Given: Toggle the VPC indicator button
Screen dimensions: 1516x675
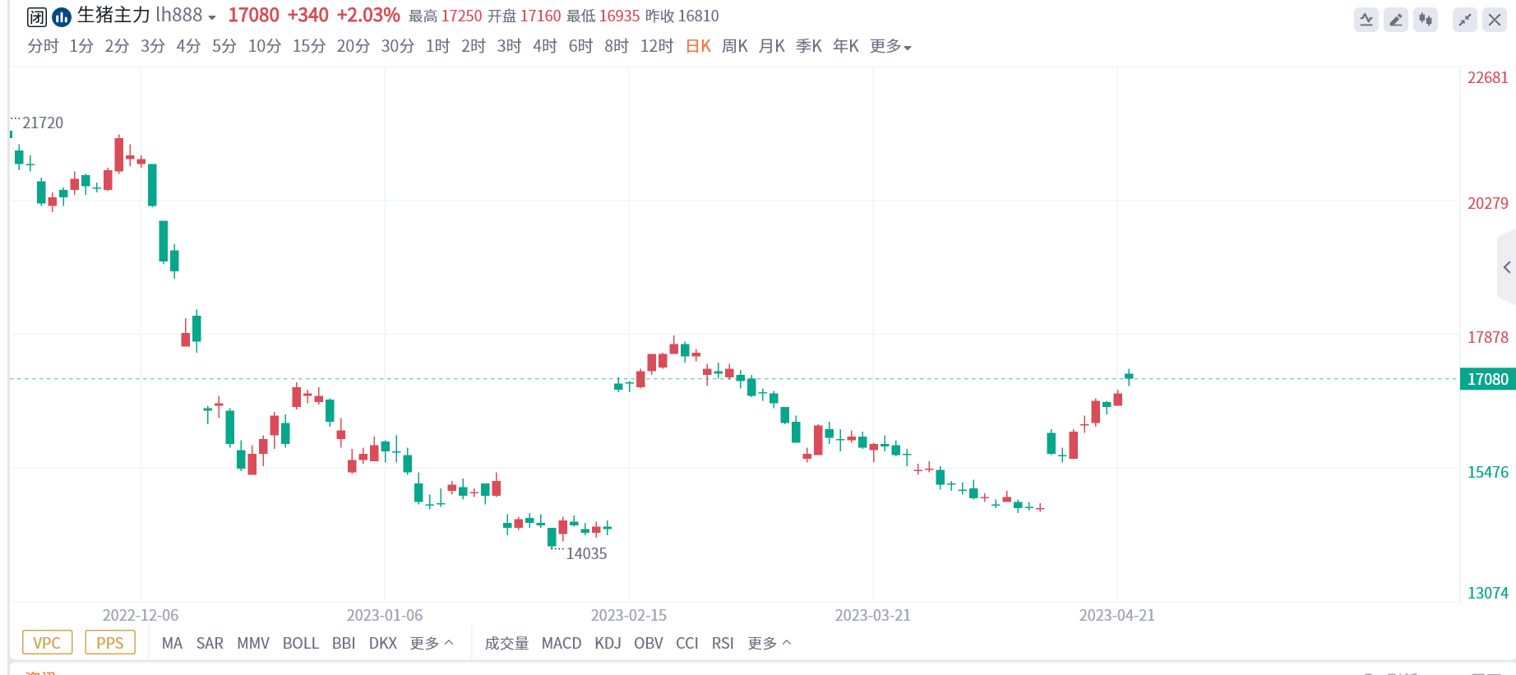Looking at the screenshot, I should 47,643.
